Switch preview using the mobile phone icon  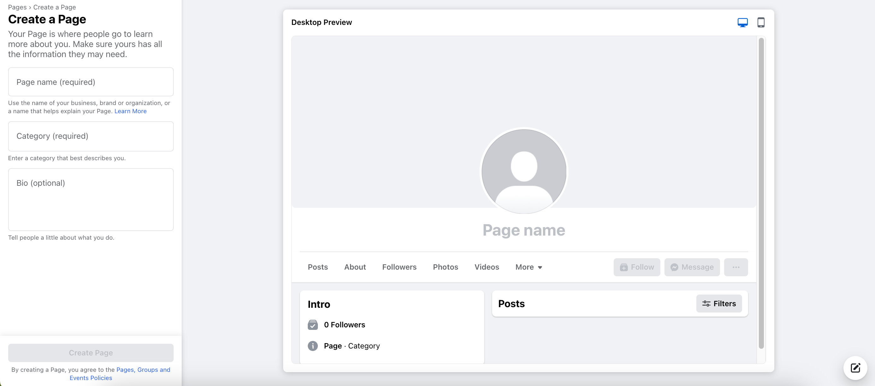tap(761, 22)
